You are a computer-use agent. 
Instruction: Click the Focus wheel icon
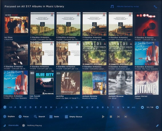pyautogui.click(x=20, y=116)
